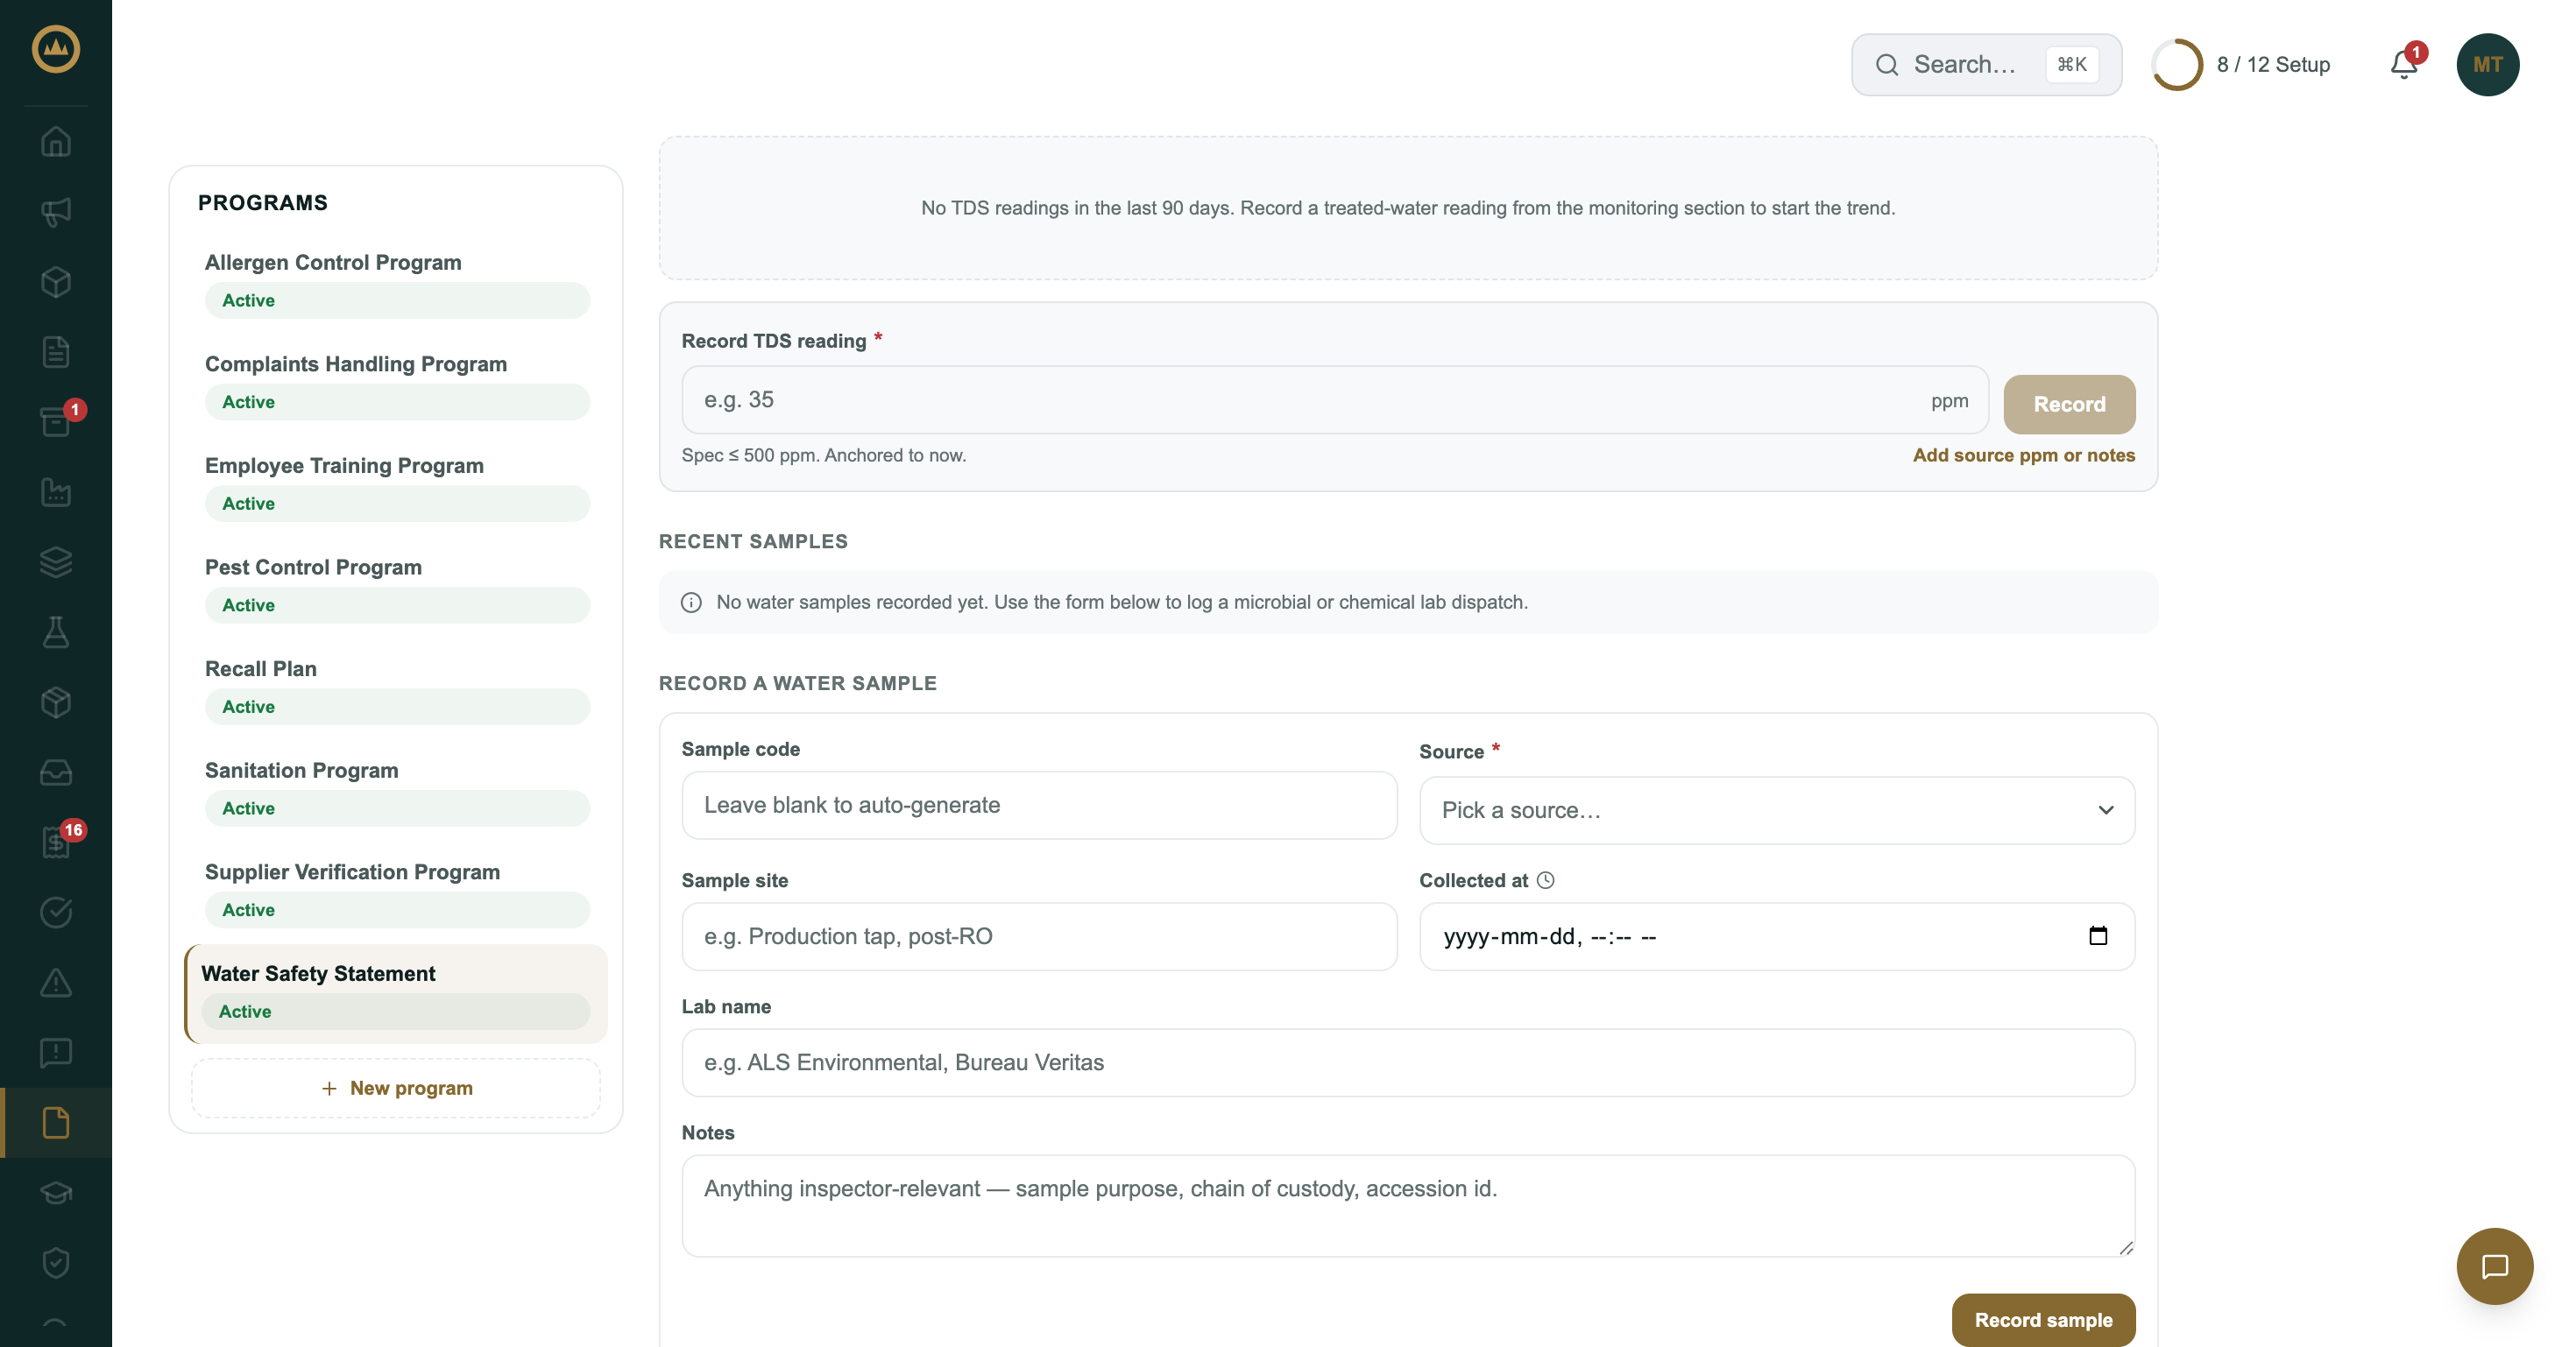Screen dimensions: 2576x1347
Task: Add a New program
Action: 396,1088
